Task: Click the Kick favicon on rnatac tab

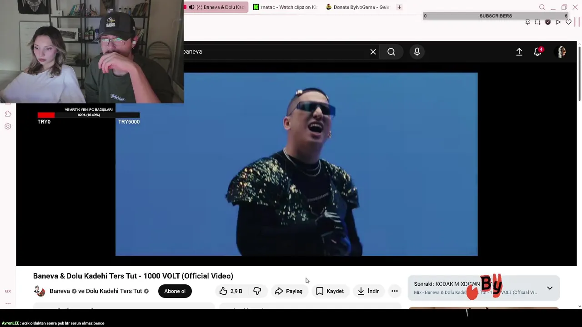Action: [x=256, y=7]
